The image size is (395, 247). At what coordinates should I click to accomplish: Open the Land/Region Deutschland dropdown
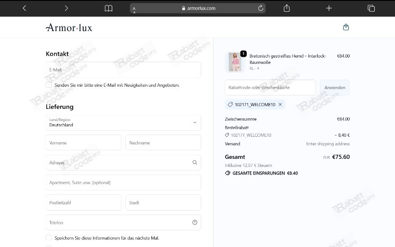124,122
